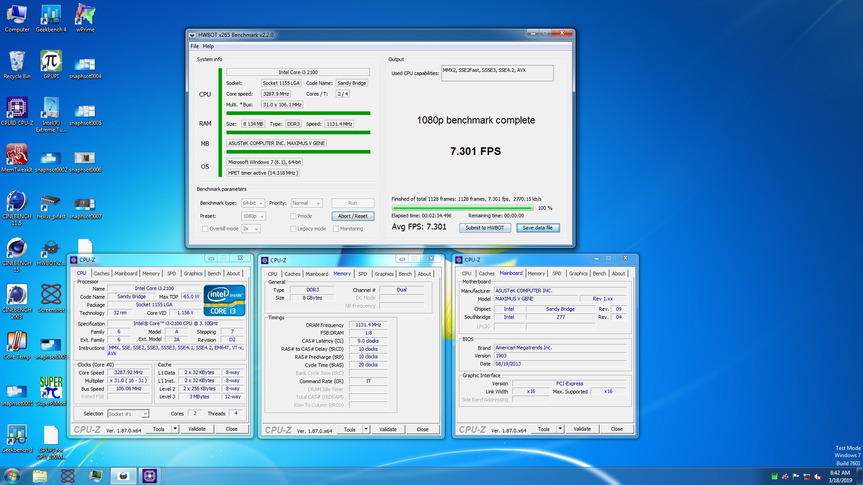The height and width of the screenshot is (485, 863).
Task: Launch SuperPiMod desktop shortcut
Action: [51, 392]
